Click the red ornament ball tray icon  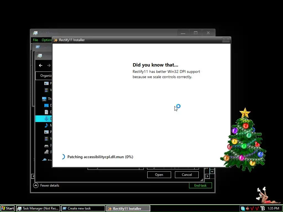(x=248, y=209)
